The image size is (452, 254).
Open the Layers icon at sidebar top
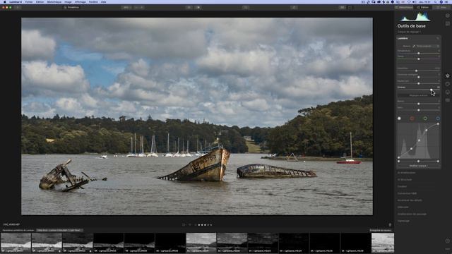point(447,16)
